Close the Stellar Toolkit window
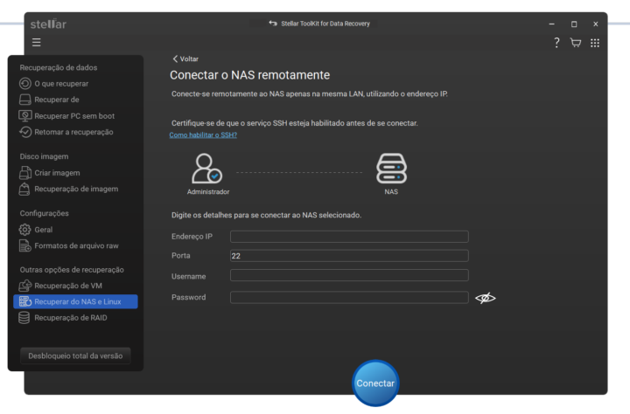 [596, 24]
